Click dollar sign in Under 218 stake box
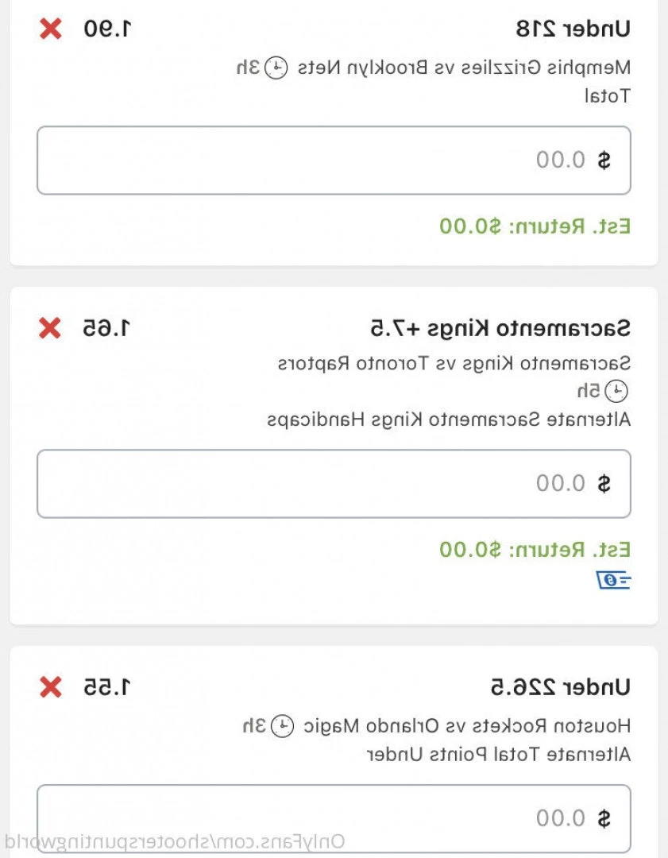 click(604, 160)
